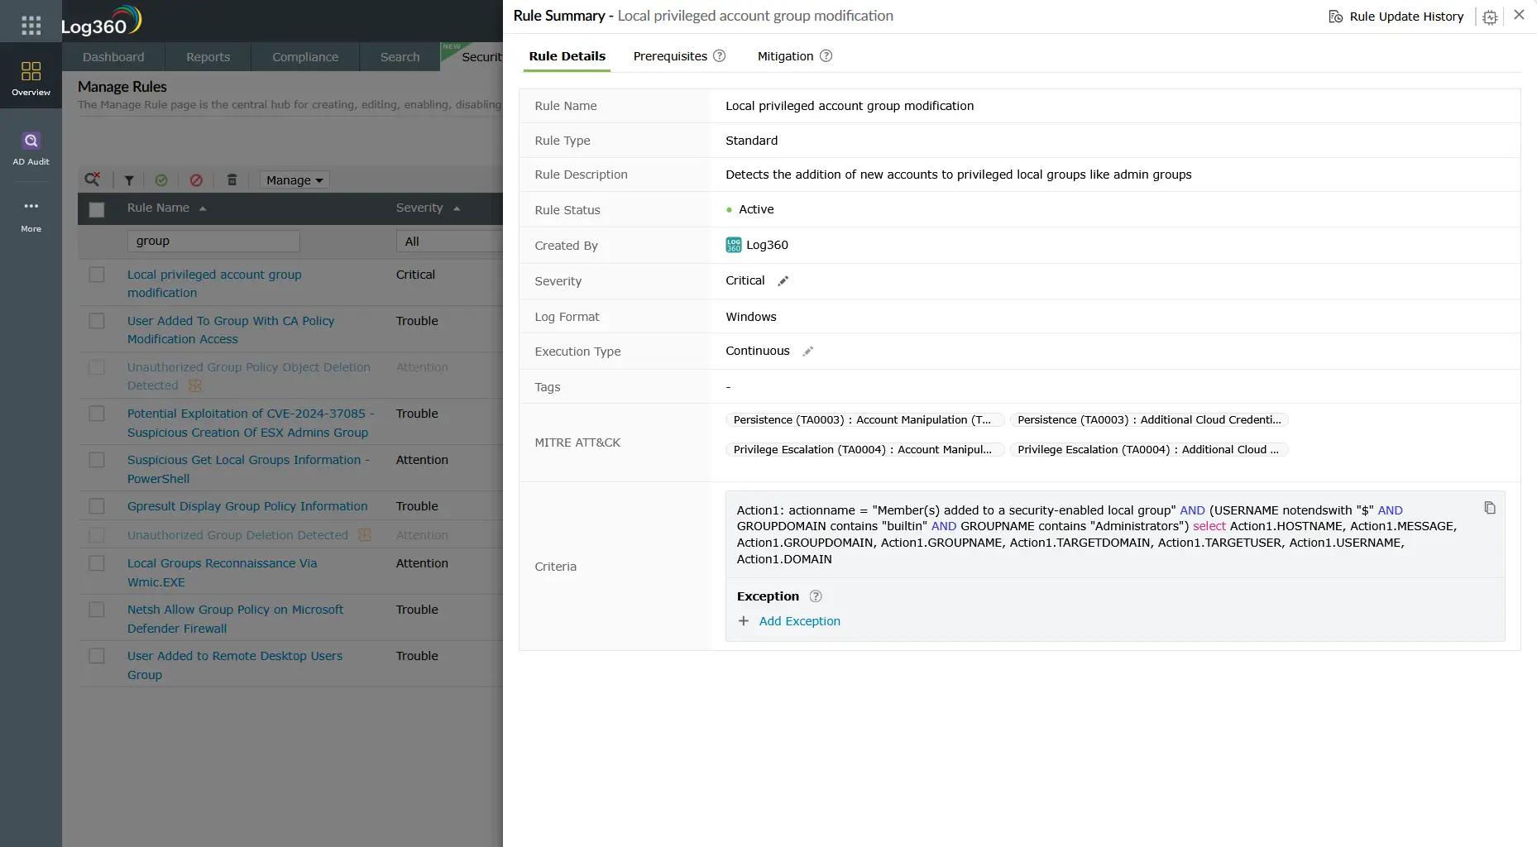This screenshot has width=1537, height=847.
Task: Open the settings icon beside Rule Update History
Action: point(1489,17)
